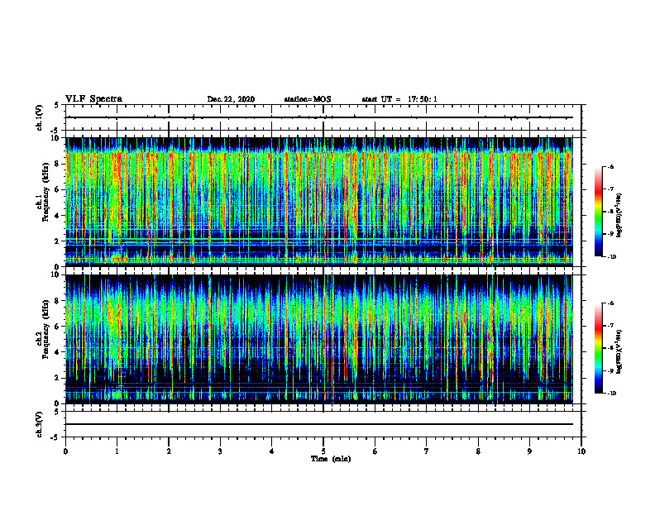
Task: Select the date text "Dec. 22, 2020"
Action: pos(231,99)
